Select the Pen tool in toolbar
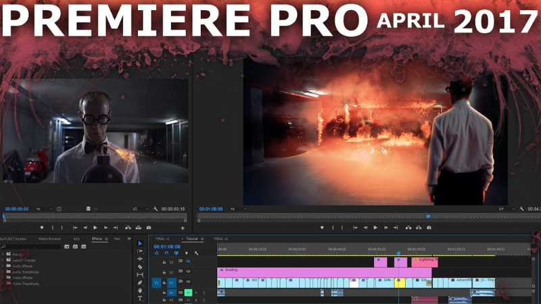 [x=140, y=282]
